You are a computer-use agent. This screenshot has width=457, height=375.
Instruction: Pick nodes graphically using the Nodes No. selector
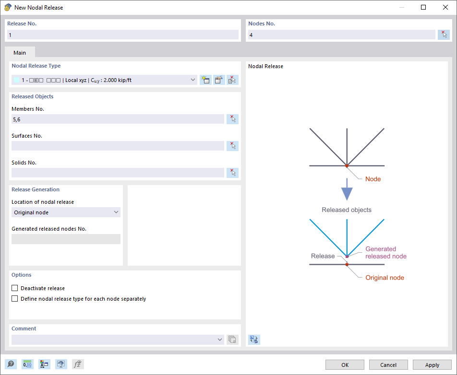(444, 34)
